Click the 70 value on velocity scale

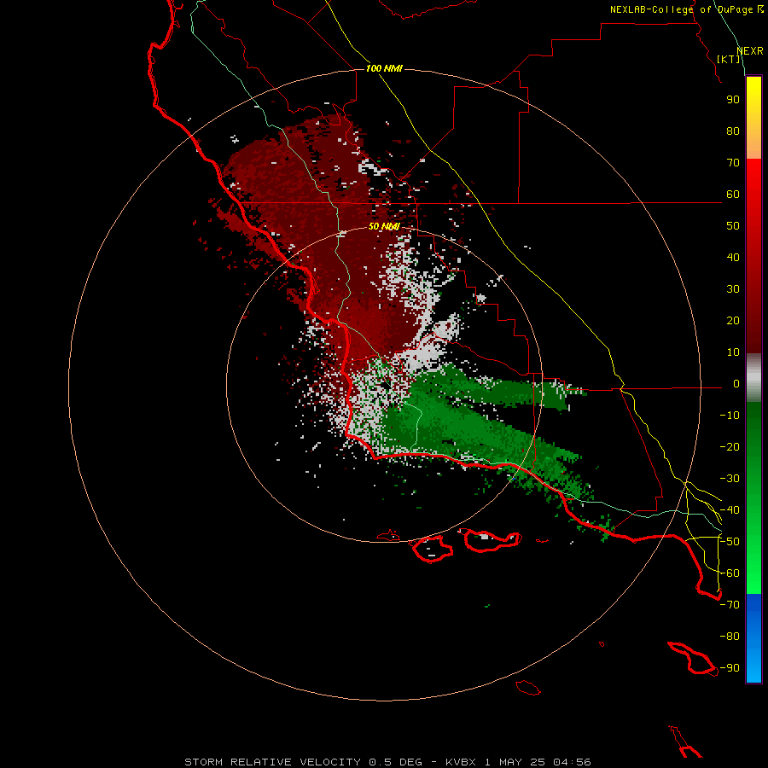coord(733,163)
